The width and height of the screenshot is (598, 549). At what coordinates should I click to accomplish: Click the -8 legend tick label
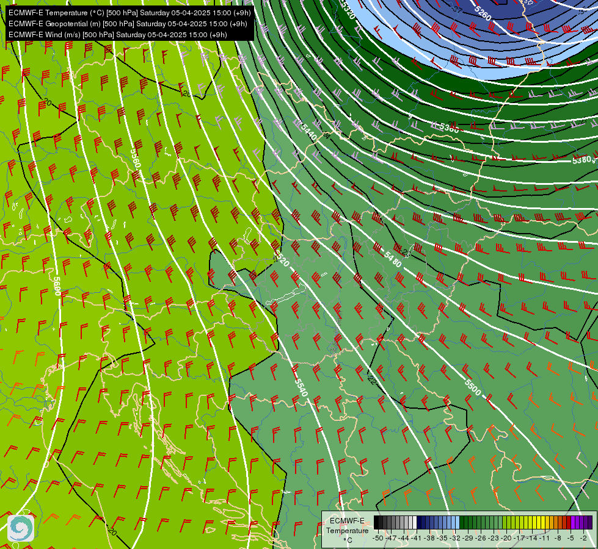click(558, 538)
